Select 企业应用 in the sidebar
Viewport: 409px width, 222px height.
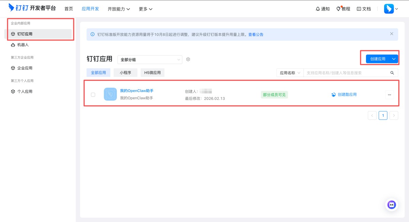click(38, 68)
